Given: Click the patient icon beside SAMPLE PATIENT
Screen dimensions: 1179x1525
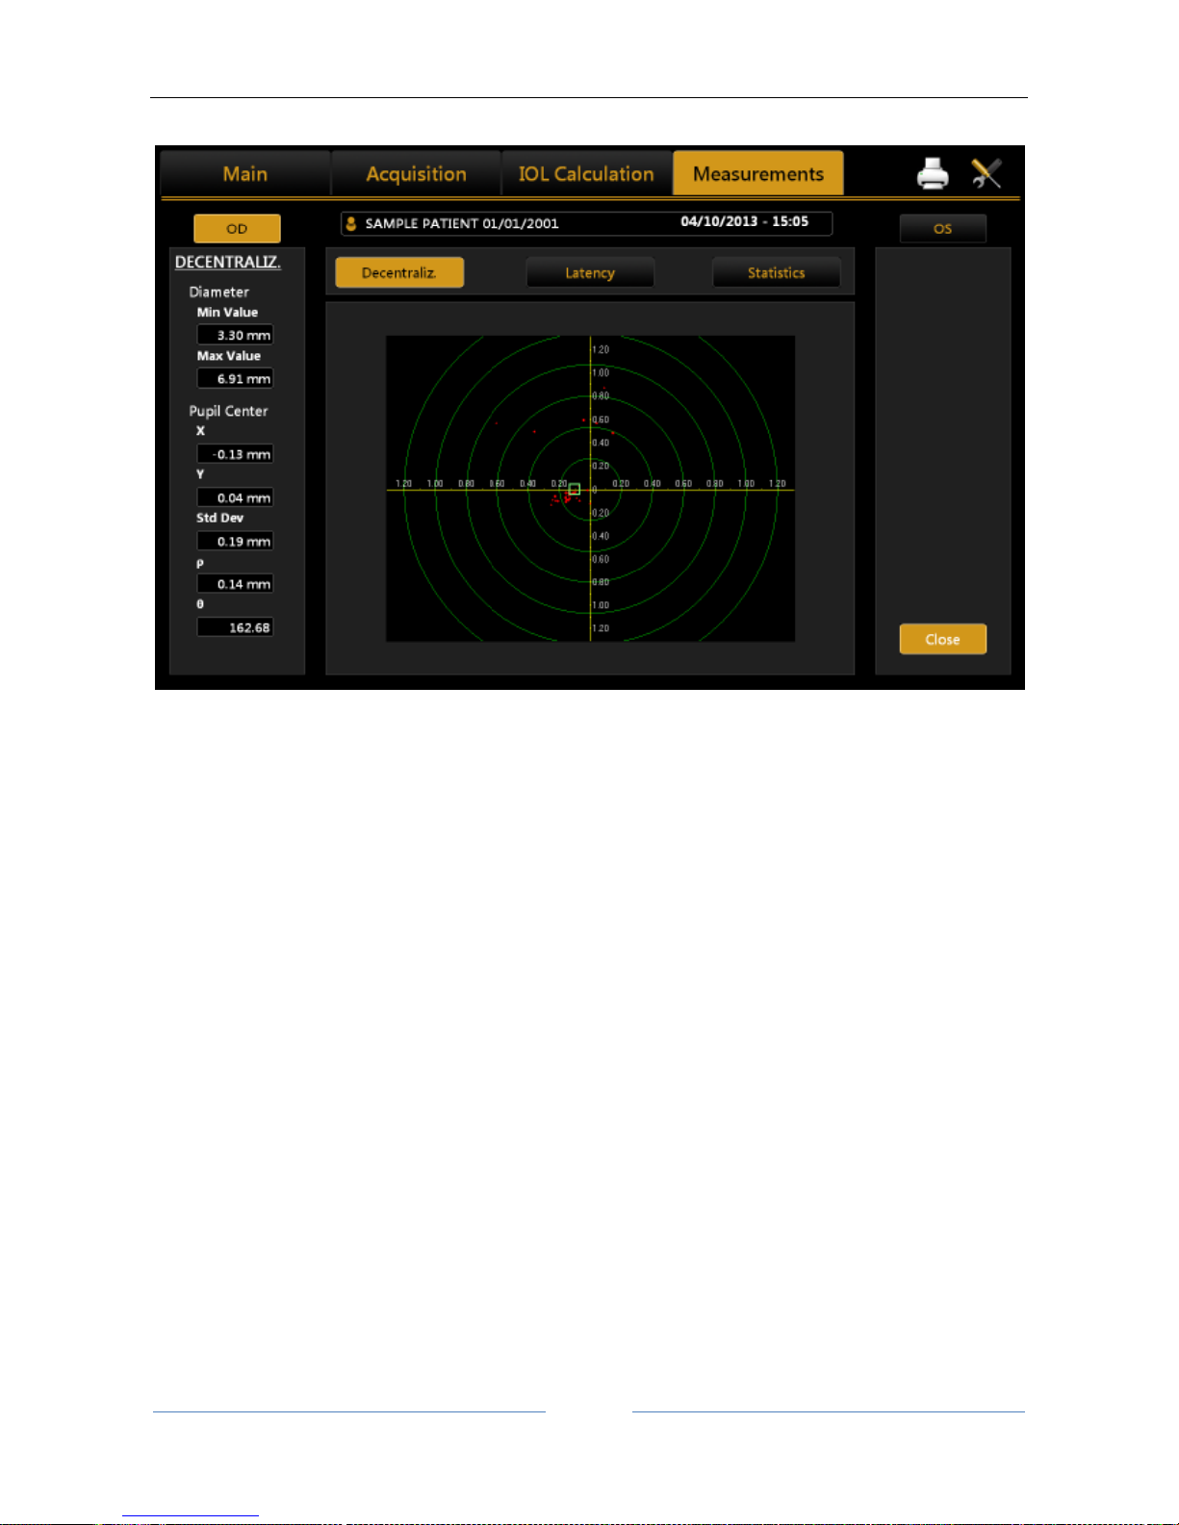Looking at the screenshot, I should click(x=351, y=223).
